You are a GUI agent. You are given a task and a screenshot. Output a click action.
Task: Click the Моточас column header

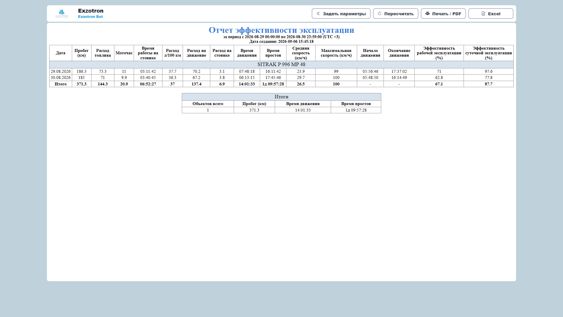click(x=124, y=53)
